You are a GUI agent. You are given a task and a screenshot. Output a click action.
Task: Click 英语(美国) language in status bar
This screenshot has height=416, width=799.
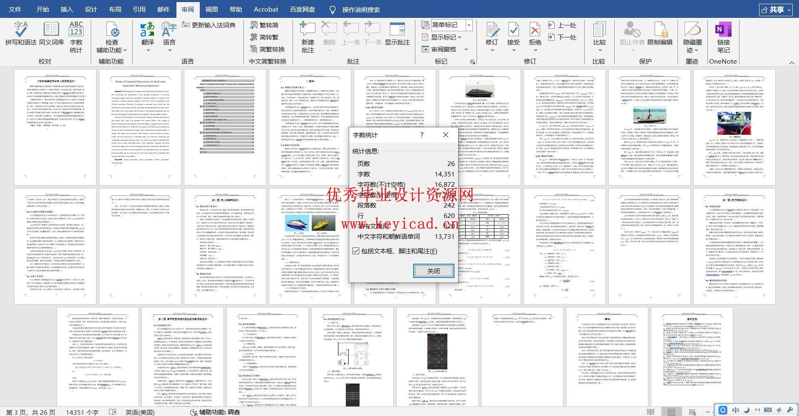tap(140, 412)
